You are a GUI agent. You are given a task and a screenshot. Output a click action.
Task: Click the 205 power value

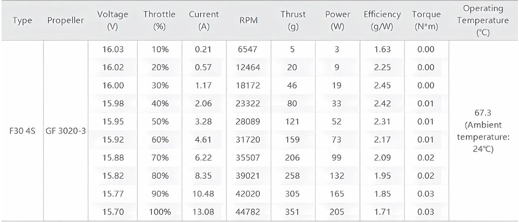click(336, 212)
